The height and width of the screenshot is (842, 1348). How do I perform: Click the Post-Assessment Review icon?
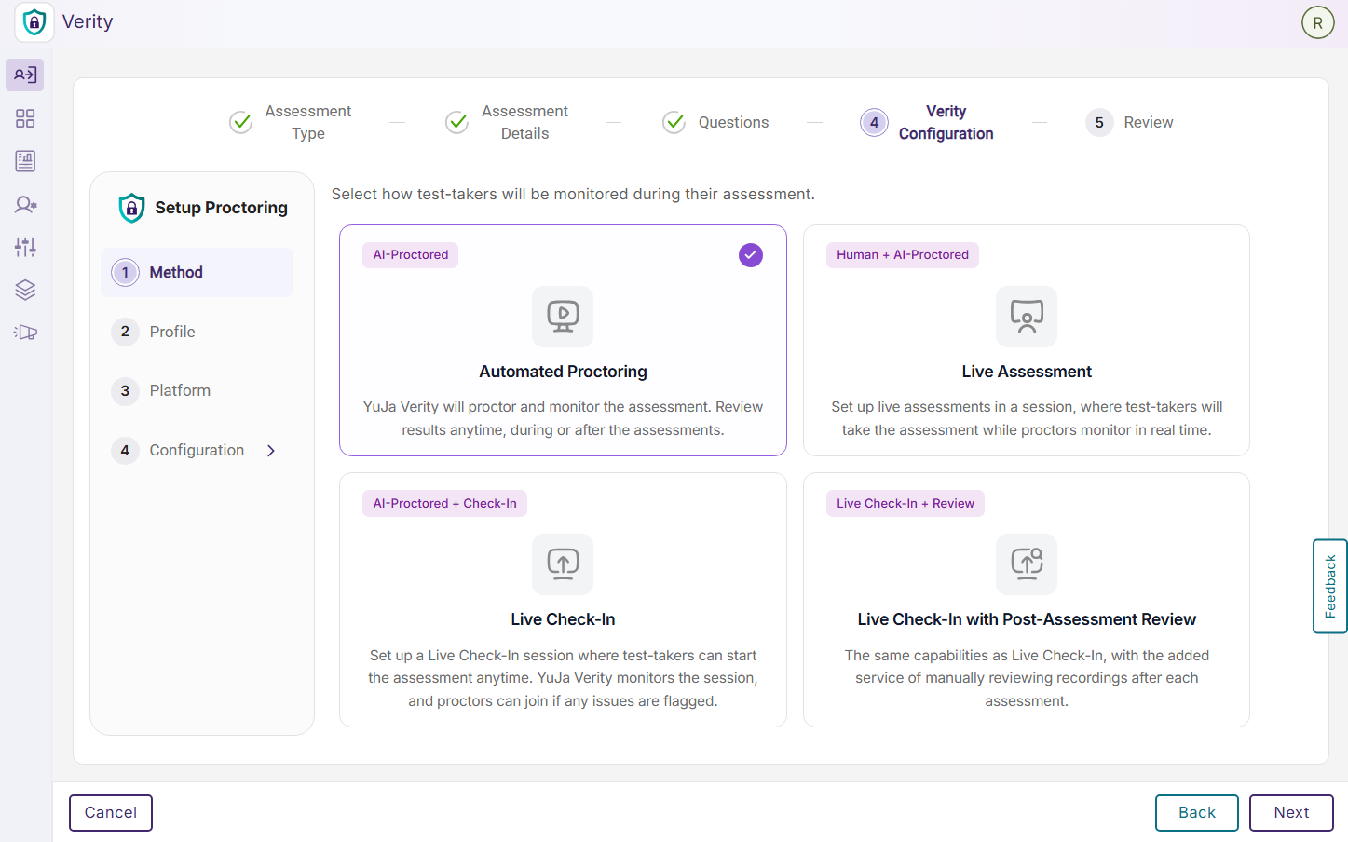click(x=1027, y=564)
